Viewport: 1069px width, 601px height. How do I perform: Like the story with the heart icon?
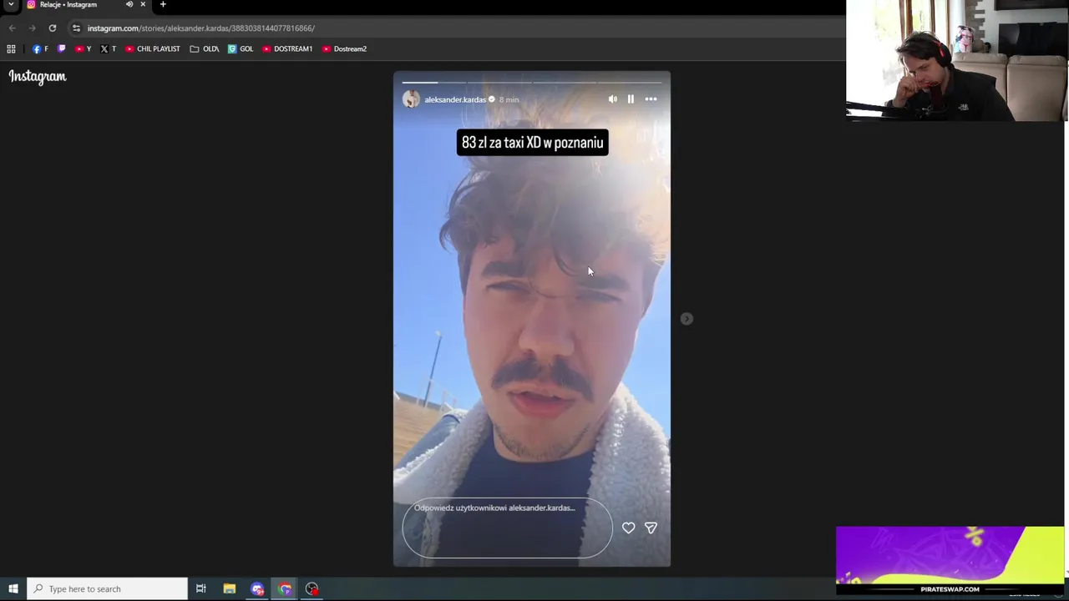pos(628,528)
